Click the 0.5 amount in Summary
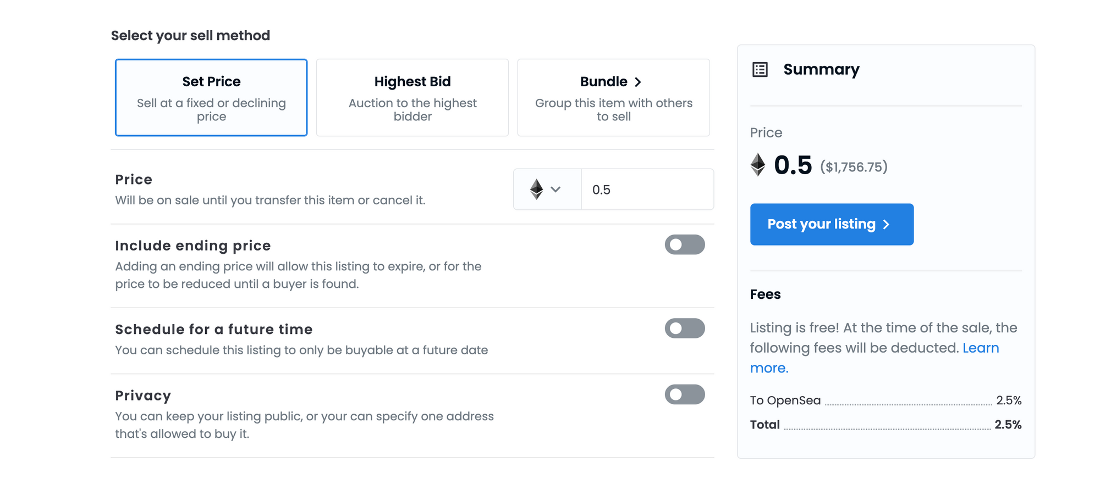Image resolution: width=1100 pixels, height=479 pixels. click(x=793, y=165)
